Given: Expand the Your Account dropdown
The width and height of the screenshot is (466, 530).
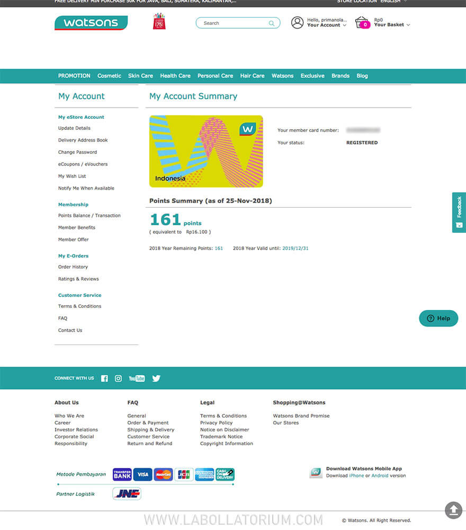Looking at the screenshot, I should (x=327, y=25).
